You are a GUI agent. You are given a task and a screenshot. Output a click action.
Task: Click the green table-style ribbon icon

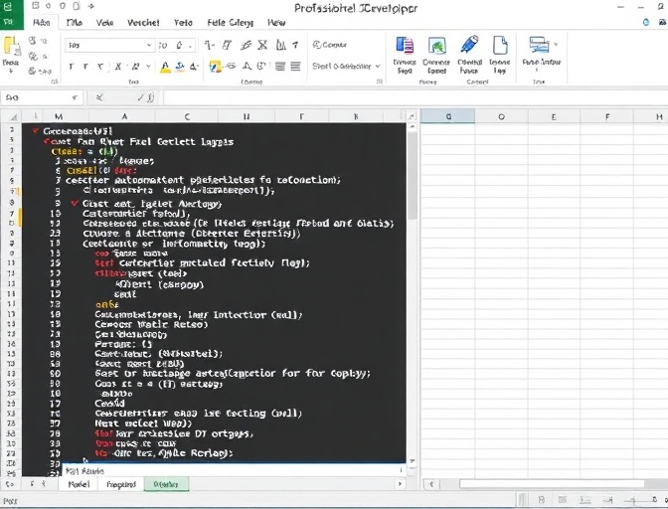coord(436,46)
